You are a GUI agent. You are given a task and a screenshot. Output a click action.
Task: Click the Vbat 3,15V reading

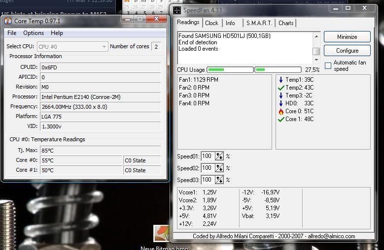point(261,216)
